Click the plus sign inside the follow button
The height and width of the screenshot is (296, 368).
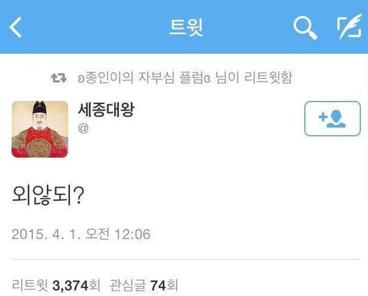323,117
